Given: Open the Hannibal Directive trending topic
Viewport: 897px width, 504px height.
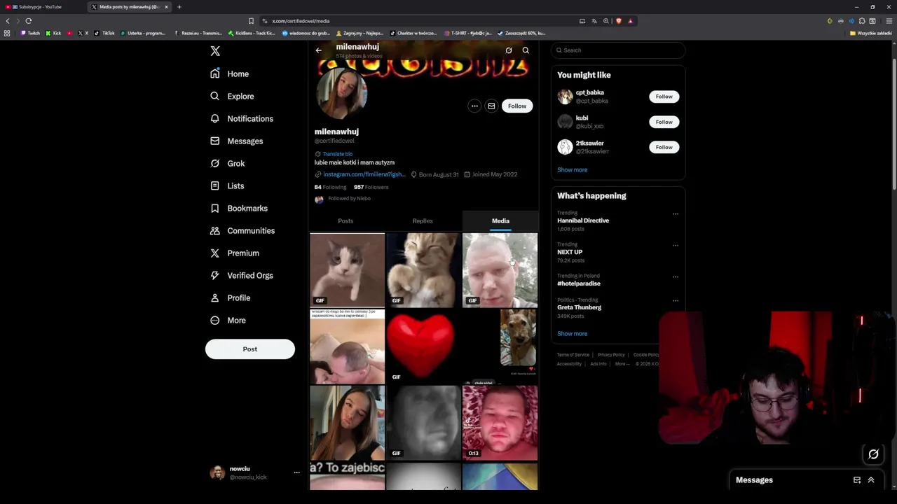Looking at the screenshot, I should tap(583, 220).
